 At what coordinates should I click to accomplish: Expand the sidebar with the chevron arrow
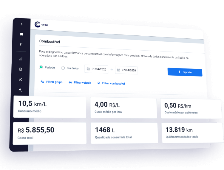click(x=21, y=24)
